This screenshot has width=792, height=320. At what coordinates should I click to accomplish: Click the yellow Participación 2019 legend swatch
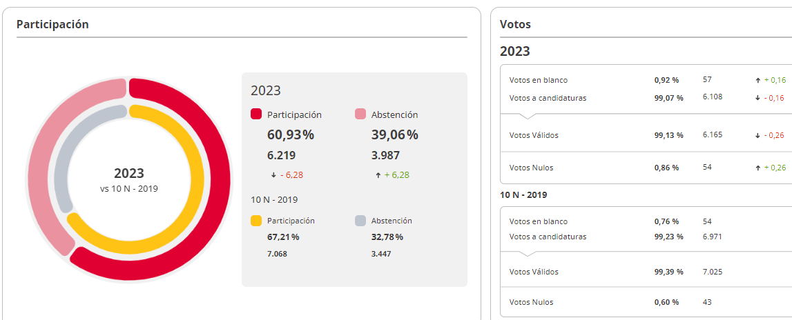coord(256,221)
